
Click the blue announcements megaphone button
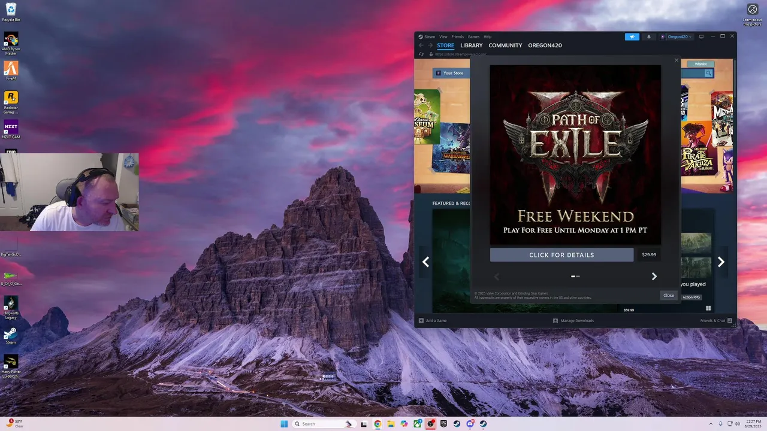[632, 37]
